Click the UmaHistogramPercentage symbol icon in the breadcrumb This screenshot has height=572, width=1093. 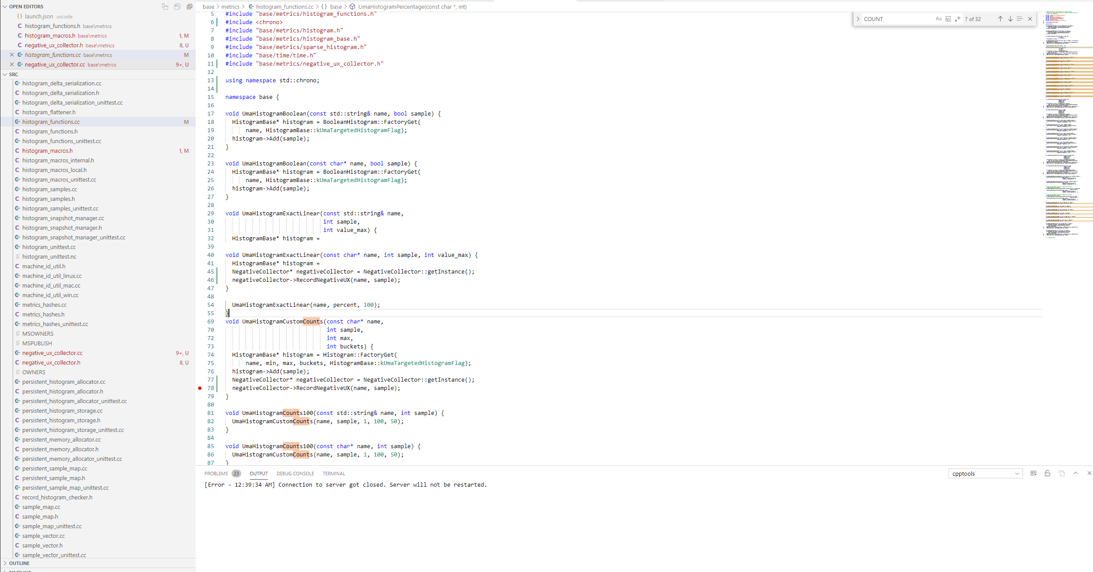[x=352, y=7]
